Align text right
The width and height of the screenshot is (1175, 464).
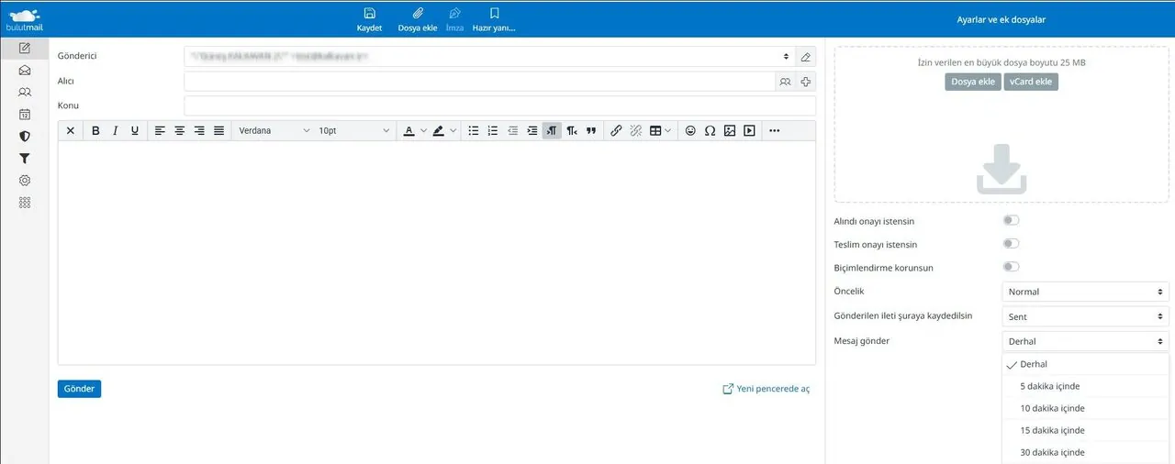tap(199, 131)
